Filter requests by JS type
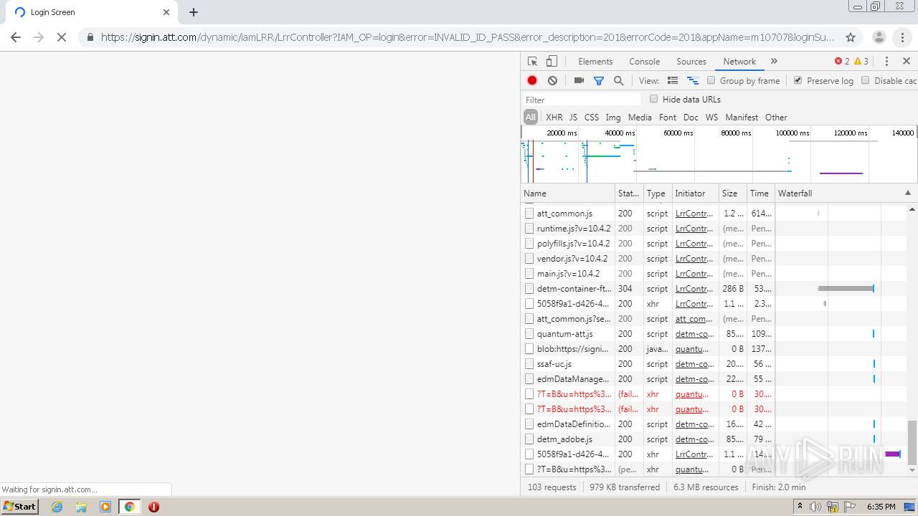Screen dimensions: 918x516 pyautogui.click(x=573, y=117)
